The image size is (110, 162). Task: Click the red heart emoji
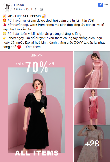[x=19, y=47]
